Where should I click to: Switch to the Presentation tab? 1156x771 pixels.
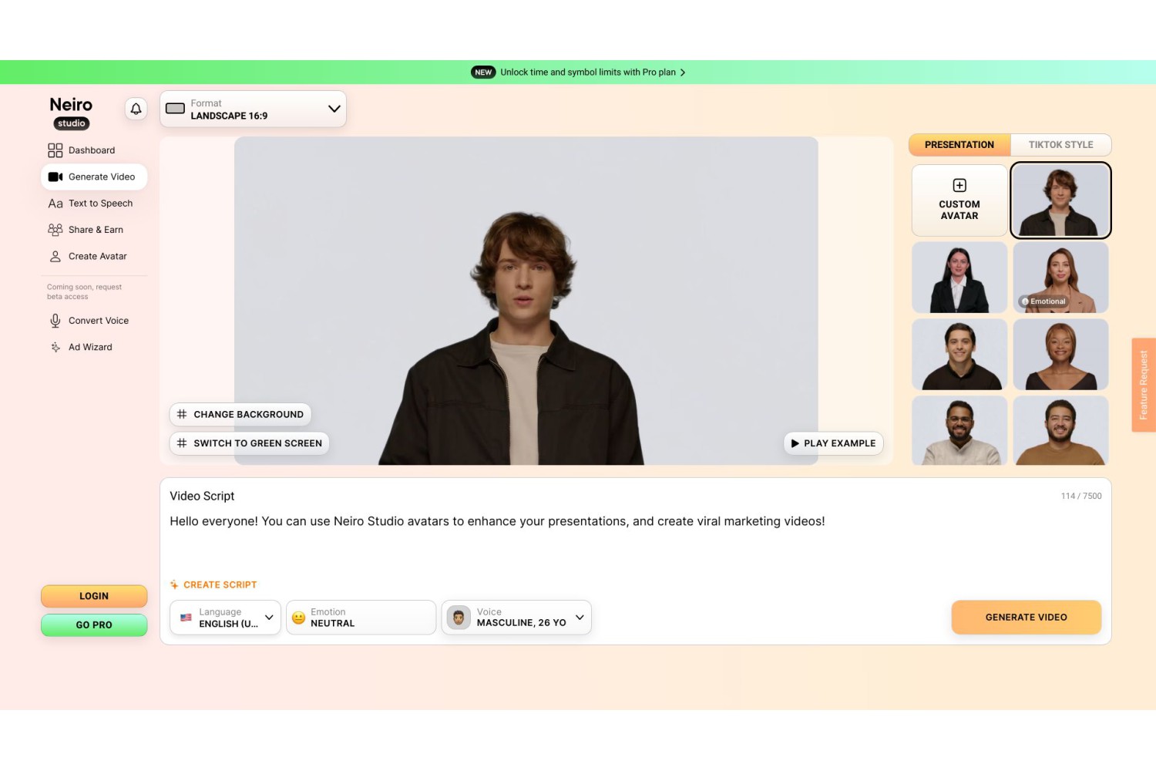[x=959, y=145]
